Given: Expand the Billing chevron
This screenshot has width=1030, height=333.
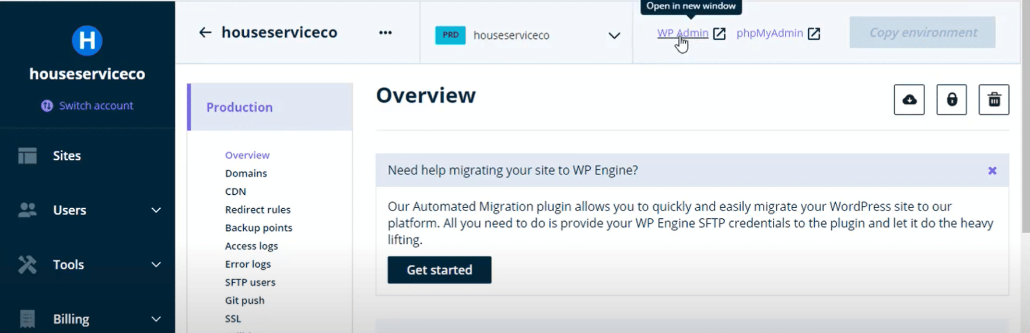Looking at the screenshot, I should coord(156,319).
